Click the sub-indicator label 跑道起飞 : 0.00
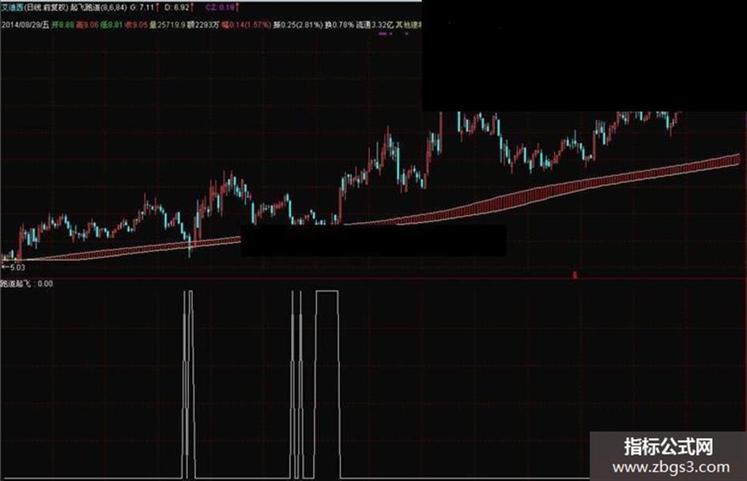747x481 pixels. pyautogui.click(x=27, y=284)
